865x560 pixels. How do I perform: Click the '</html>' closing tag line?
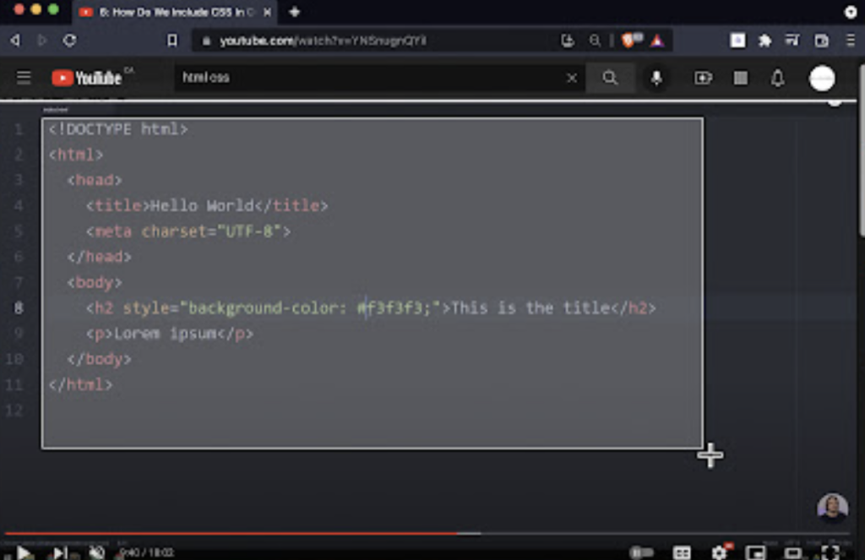(80, 384)
